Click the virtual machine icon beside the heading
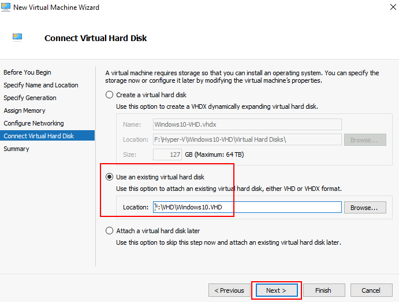The image size is (399, 302). [17, 38]
